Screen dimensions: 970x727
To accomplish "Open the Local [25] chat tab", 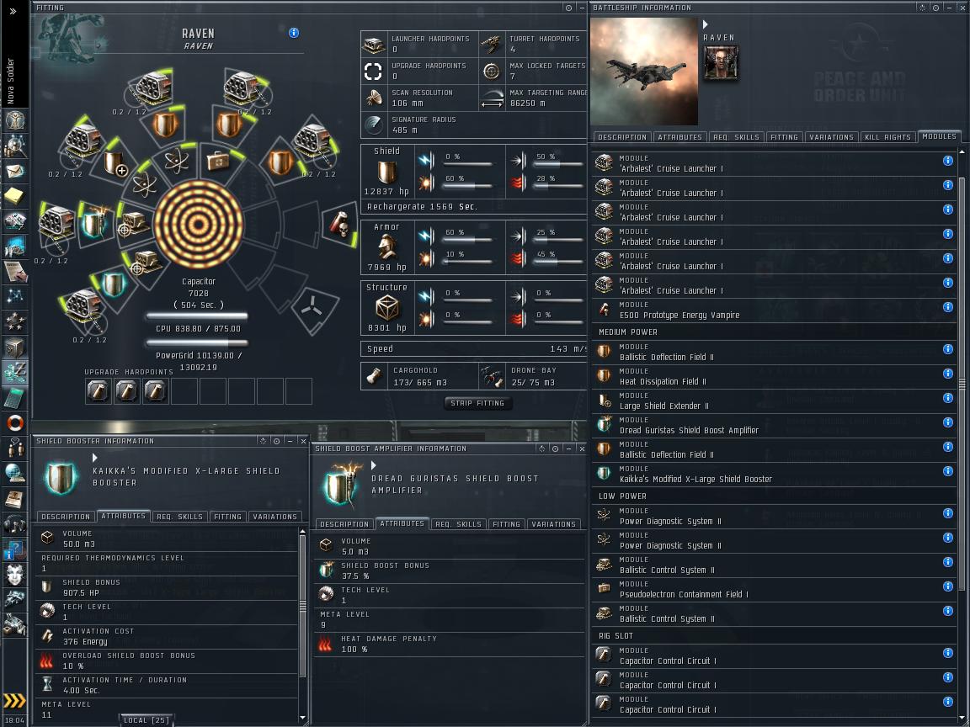I will 146,720.
